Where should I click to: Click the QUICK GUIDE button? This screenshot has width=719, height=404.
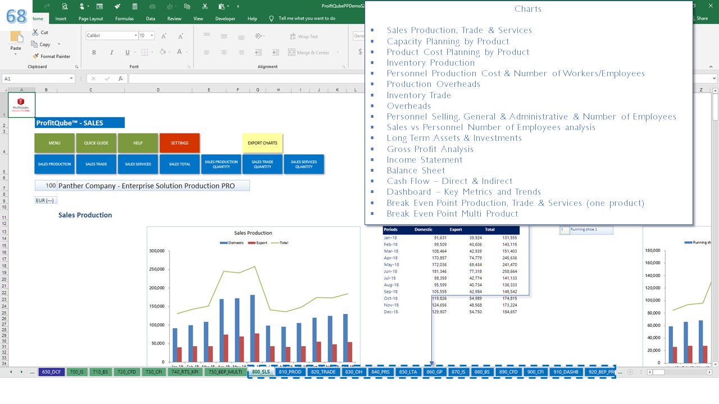tap(96, 143)
